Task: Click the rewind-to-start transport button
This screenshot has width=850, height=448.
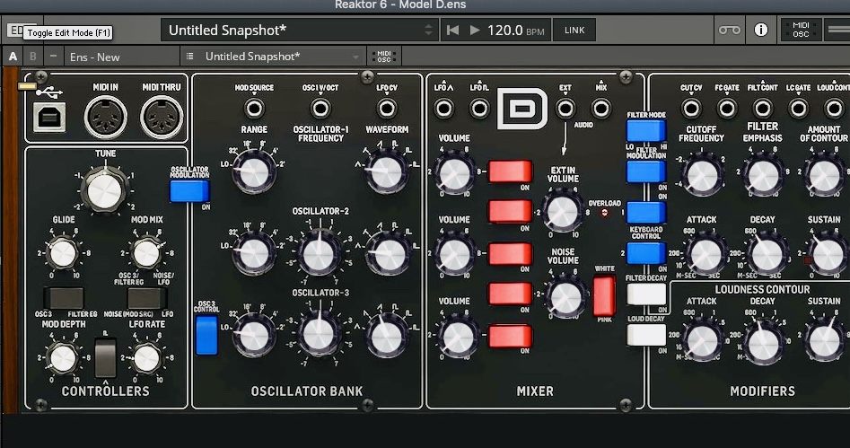Action: click(x=452, y=31)
